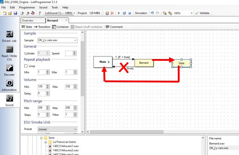The image size is (239, 155).
Task: Click the Open project folder icon
Action: tap(10, 13)
